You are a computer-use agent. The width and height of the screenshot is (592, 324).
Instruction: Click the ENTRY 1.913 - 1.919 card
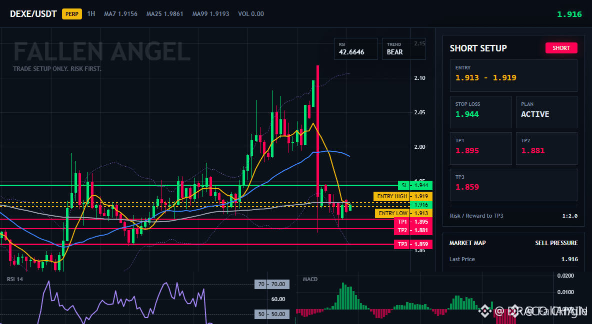pyautogui.click(x=513, y=75)
